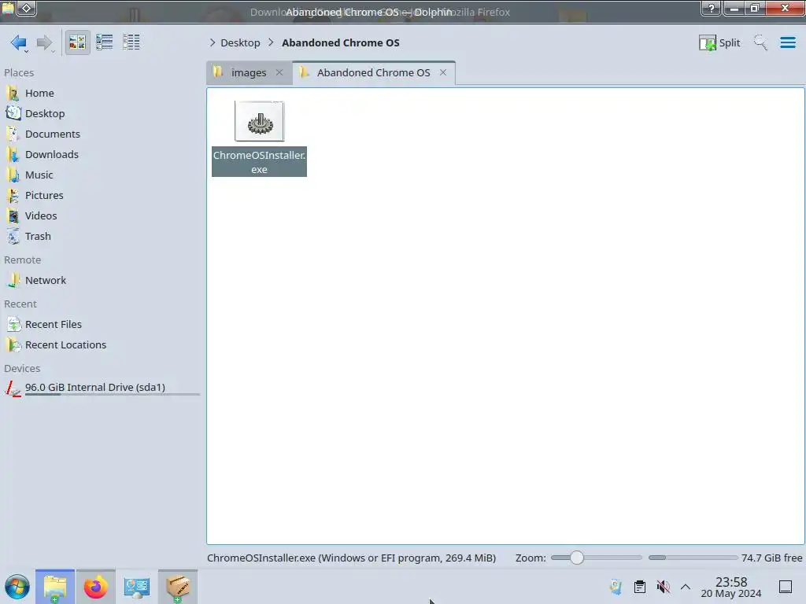Click the pin button in the title bar
This screenshot has height=604, width=806.
27,8
